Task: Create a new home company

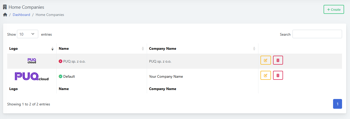Action: 334,9
